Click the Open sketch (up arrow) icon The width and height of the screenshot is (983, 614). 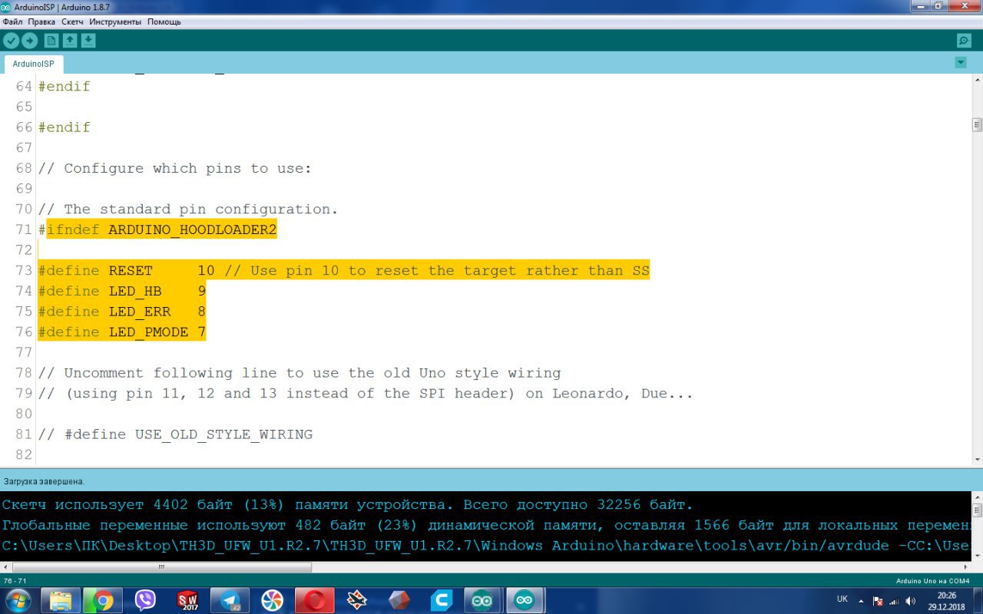70,41
